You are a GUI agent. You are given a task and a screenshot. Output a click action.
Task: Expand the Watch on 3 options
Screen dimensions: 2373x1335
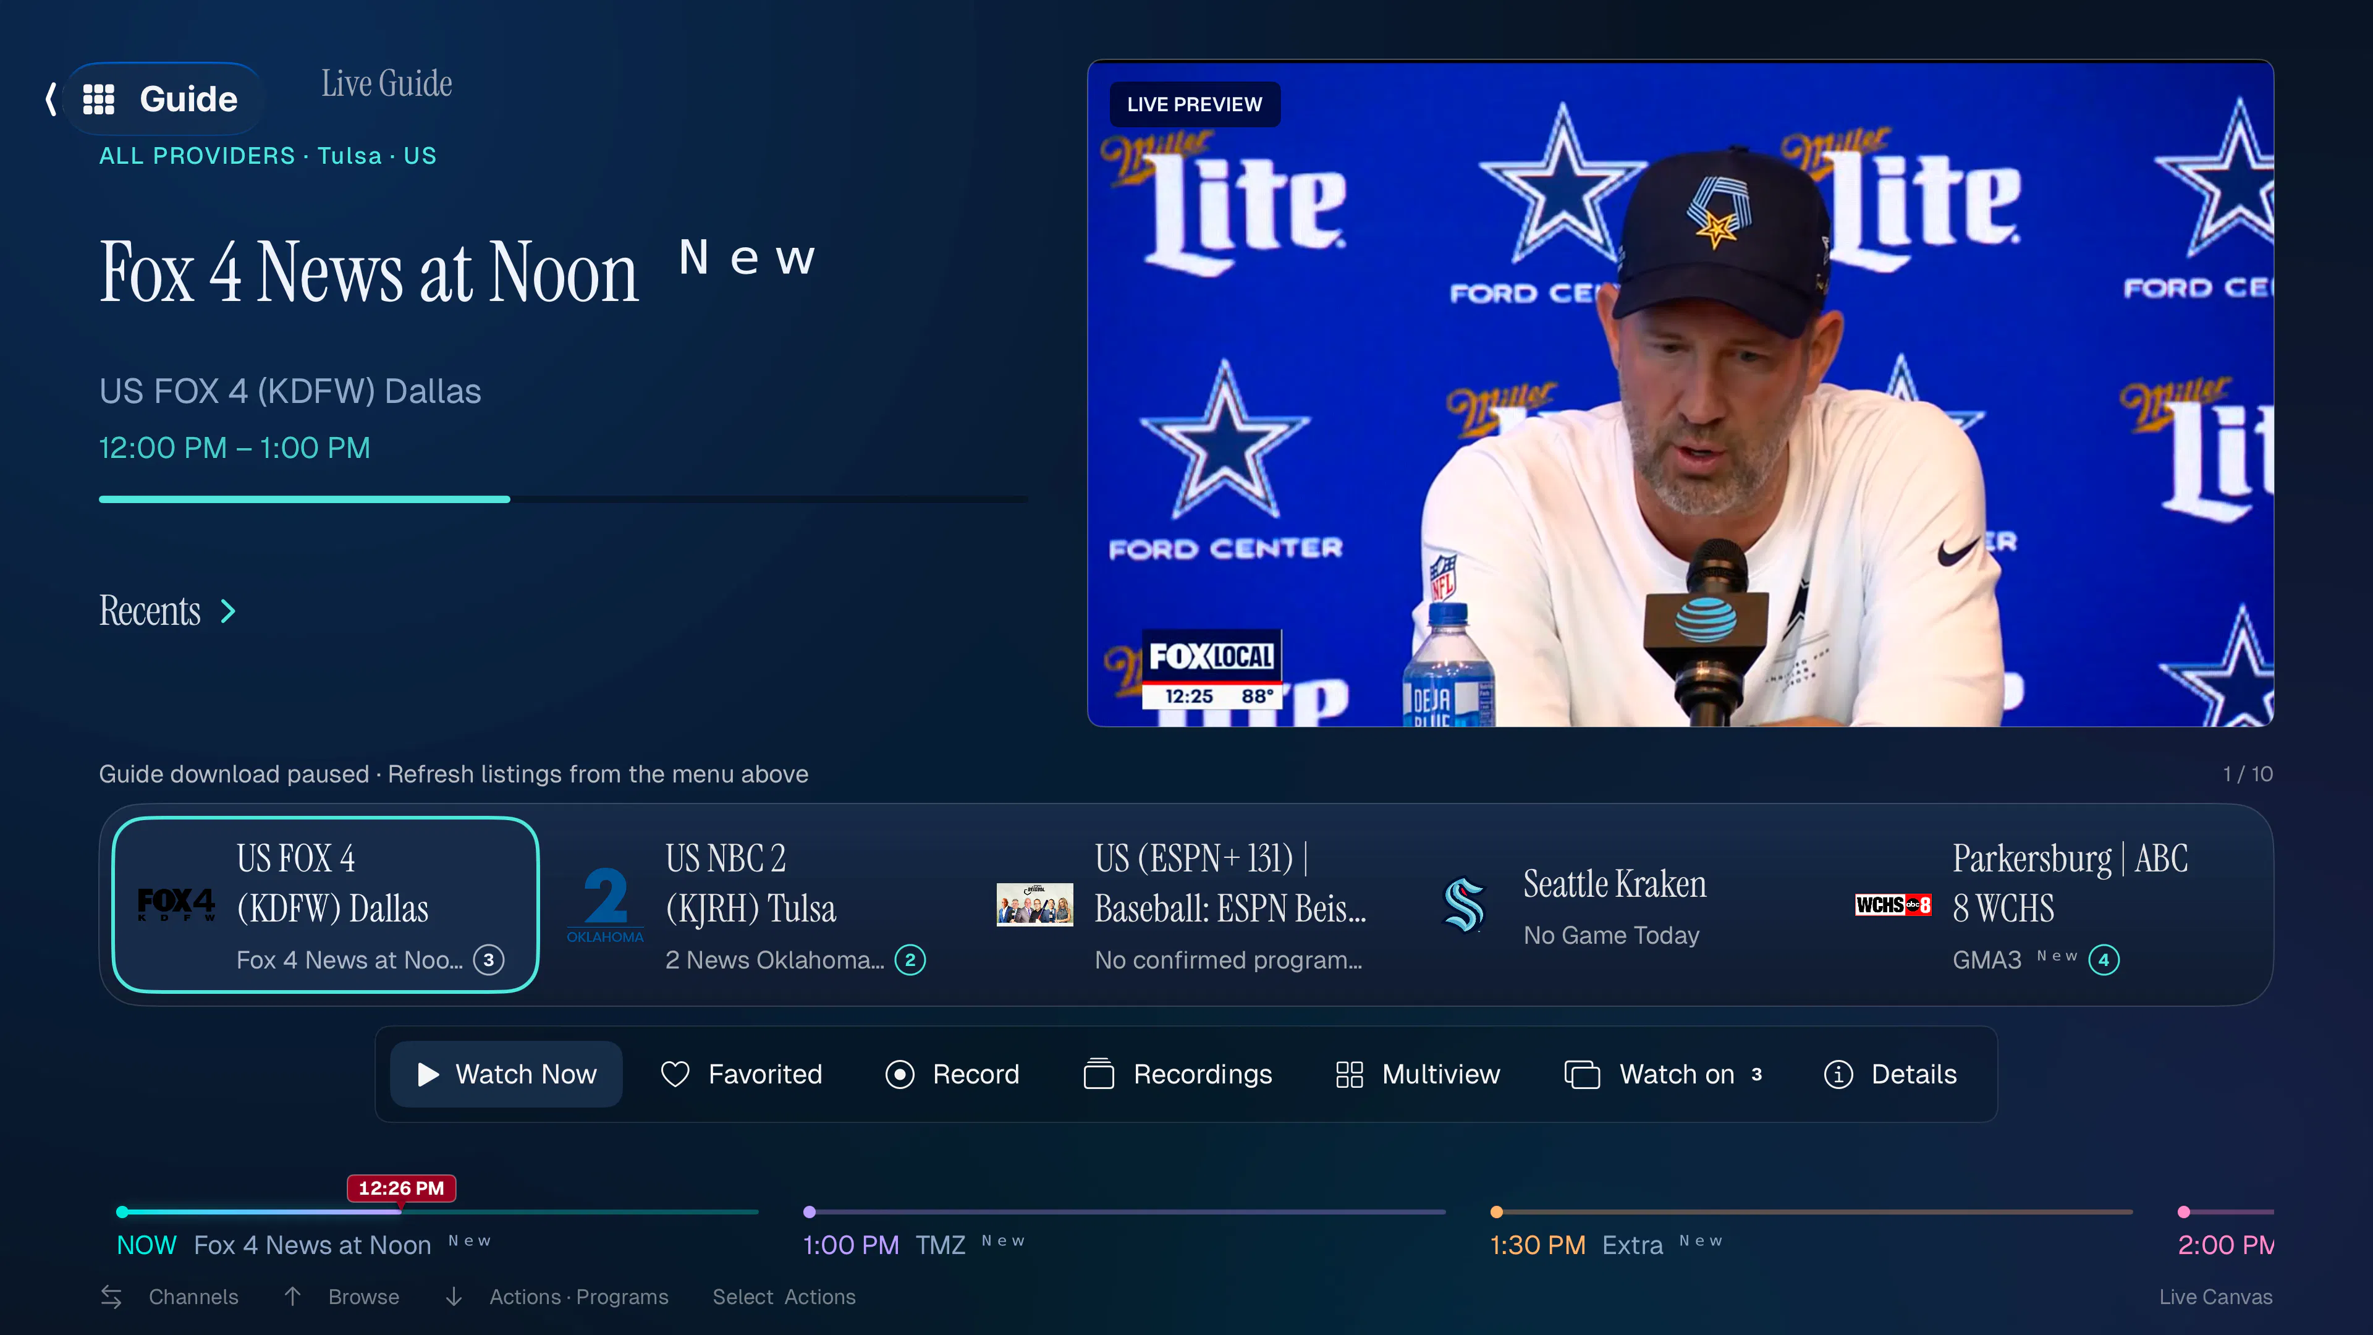(1664, 1074)
